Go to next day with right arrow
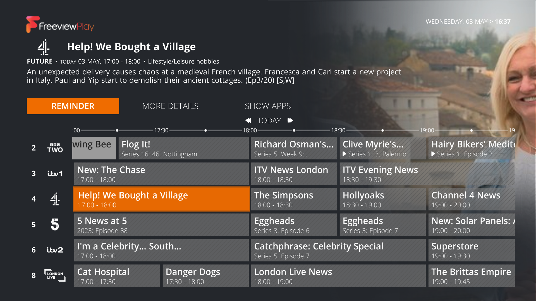 (x=290, y=120)
